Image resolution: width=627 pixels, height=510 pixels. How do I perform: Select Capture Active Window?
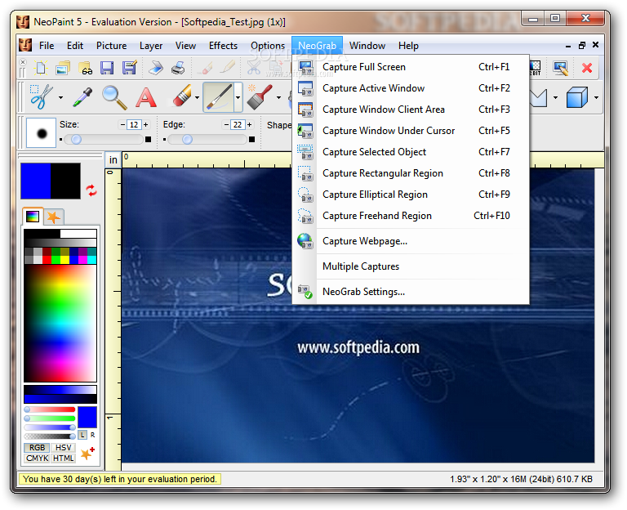411,88
